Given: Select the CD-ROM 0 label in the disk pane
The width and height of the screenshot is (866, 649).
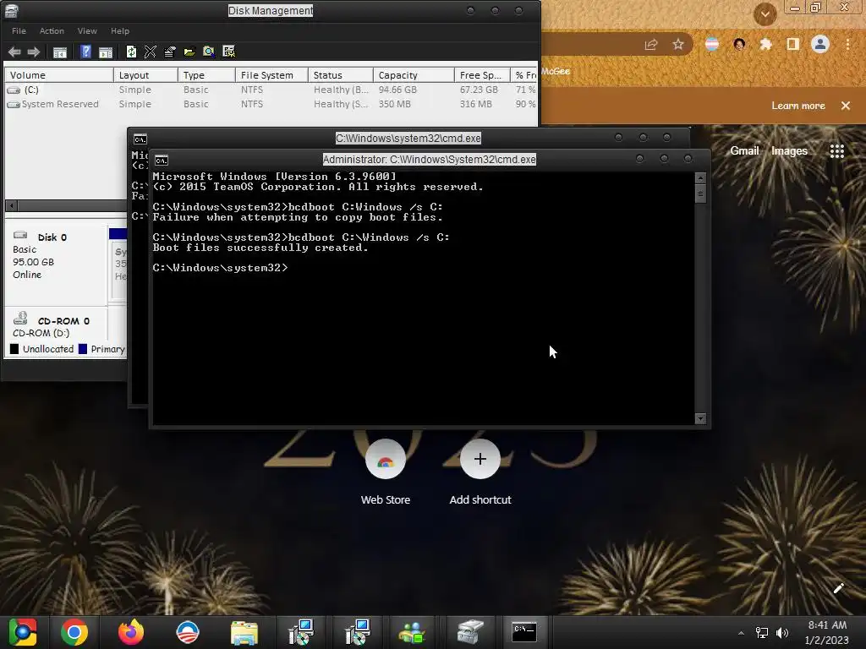Looking at the screenshot, I should pyautogui.click(x=63, y=321).
